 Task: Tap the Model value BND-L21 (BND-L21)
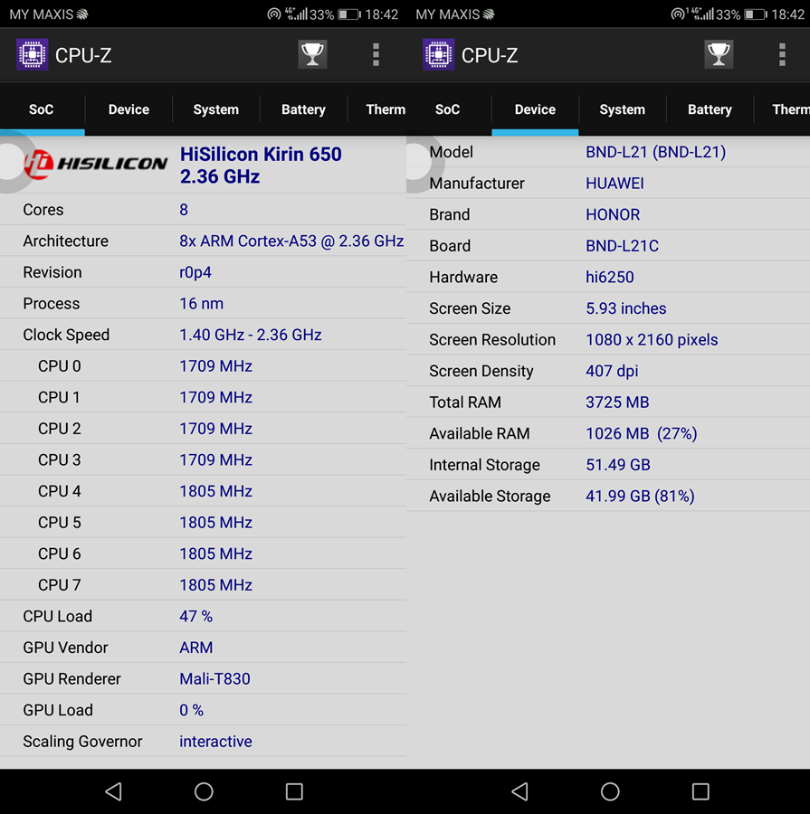pos(655,152)
